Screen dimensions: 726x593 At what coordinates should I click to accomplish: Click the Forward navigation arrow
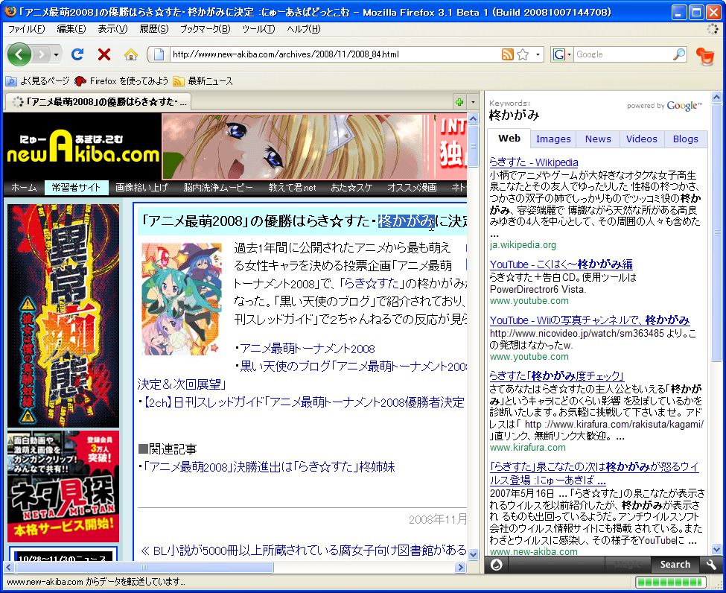coord(42,54)
